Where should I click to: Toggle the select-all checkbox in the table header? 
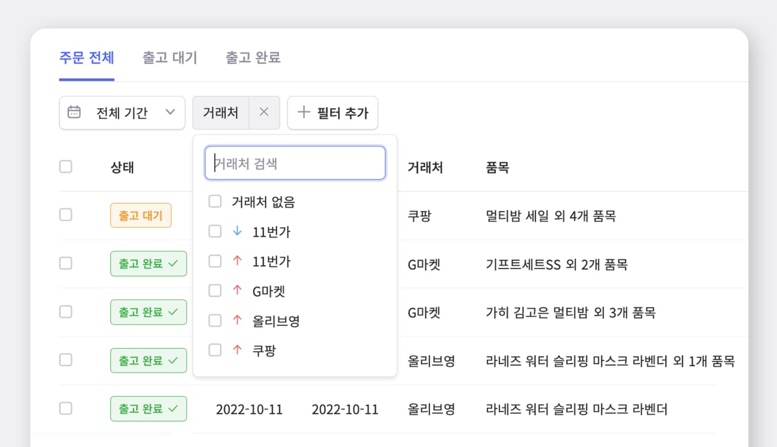pos(65,166)
